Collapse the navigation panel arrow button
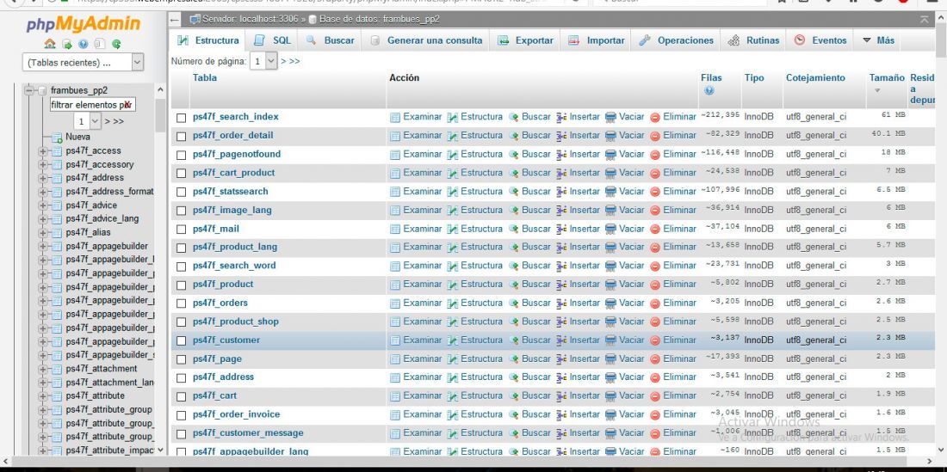The height and width of the screenshot is (472, 947). pos(175,19)
